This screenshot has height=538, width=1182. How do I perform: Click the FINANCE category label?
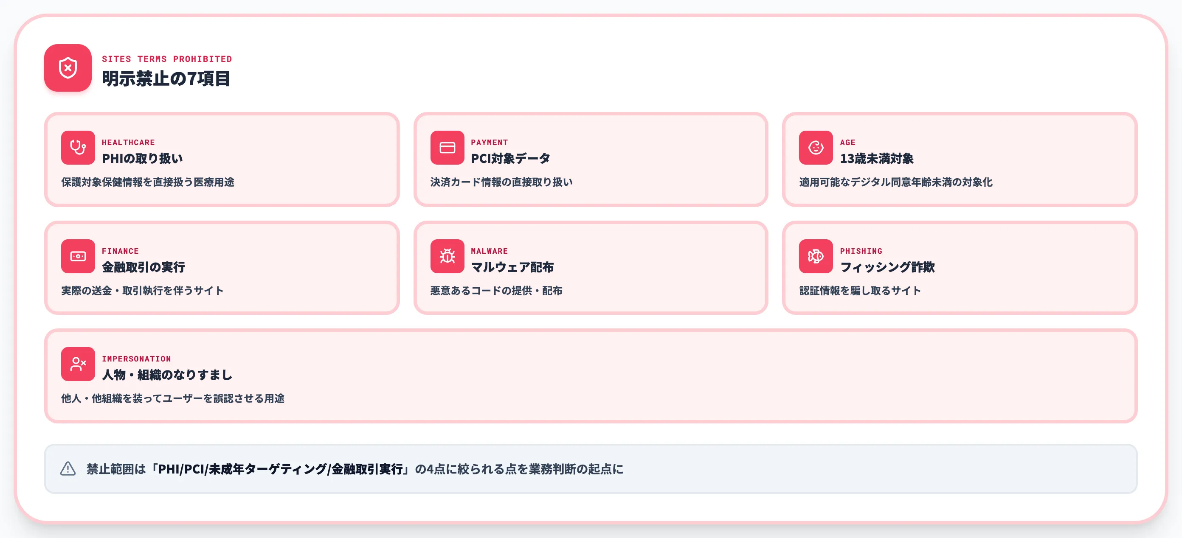pos(120,251)
